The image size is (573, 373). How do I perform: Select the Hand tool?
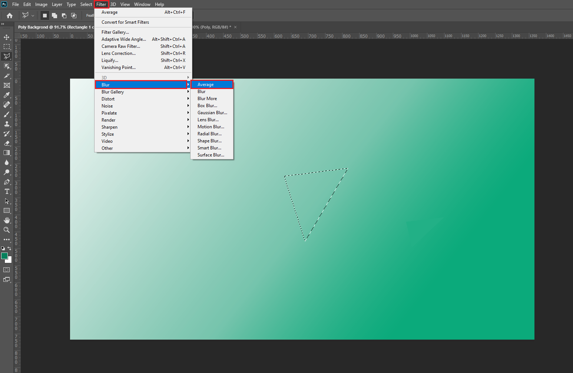pos(7,220)
